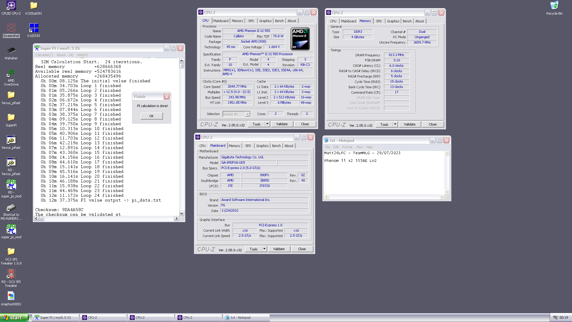The image size is (572, 322).
Task: Click the 3049.77 MHz Core Speed value
Action: click(x=237, y=86)
